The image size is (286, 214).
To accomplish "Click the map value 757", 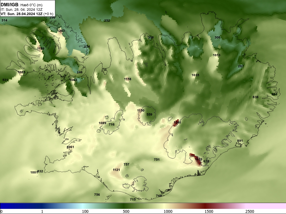I will tap(126, 165).
